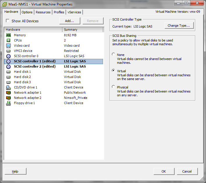The image size is (206, 183).
Task: Select the Network adapter 1 label
Action: pyautogui.click(x=28, y=93)
